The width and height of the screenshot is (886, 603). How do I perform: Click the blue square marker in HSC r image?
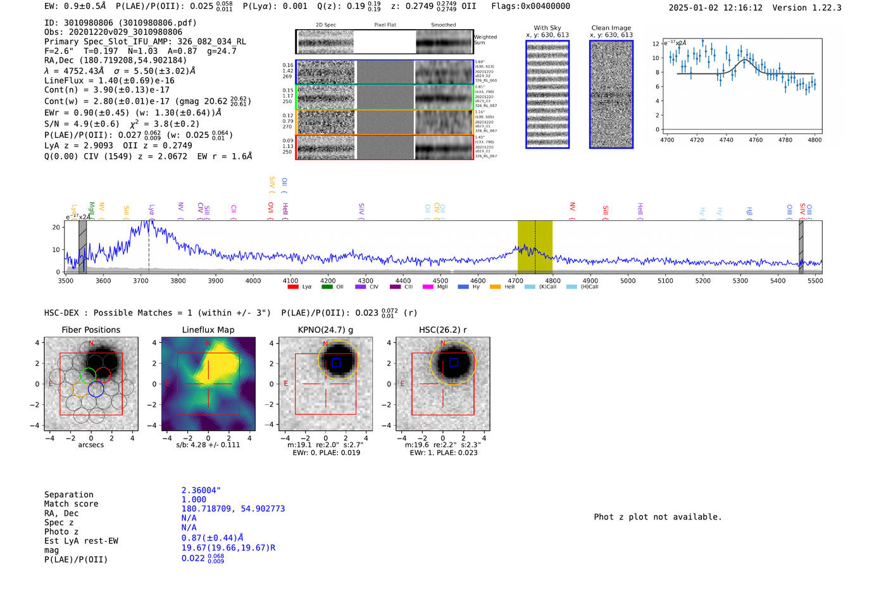(x=454, y=363)
